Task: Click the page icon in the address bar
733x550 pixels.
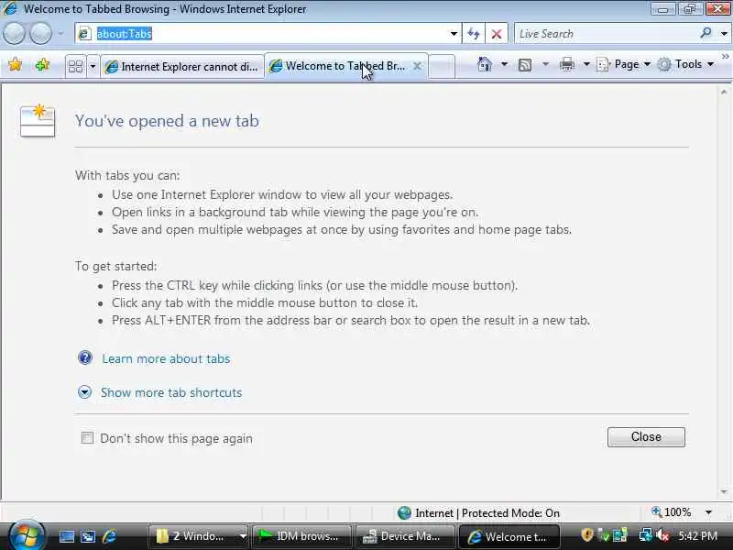Action: (x=84, y=34)
